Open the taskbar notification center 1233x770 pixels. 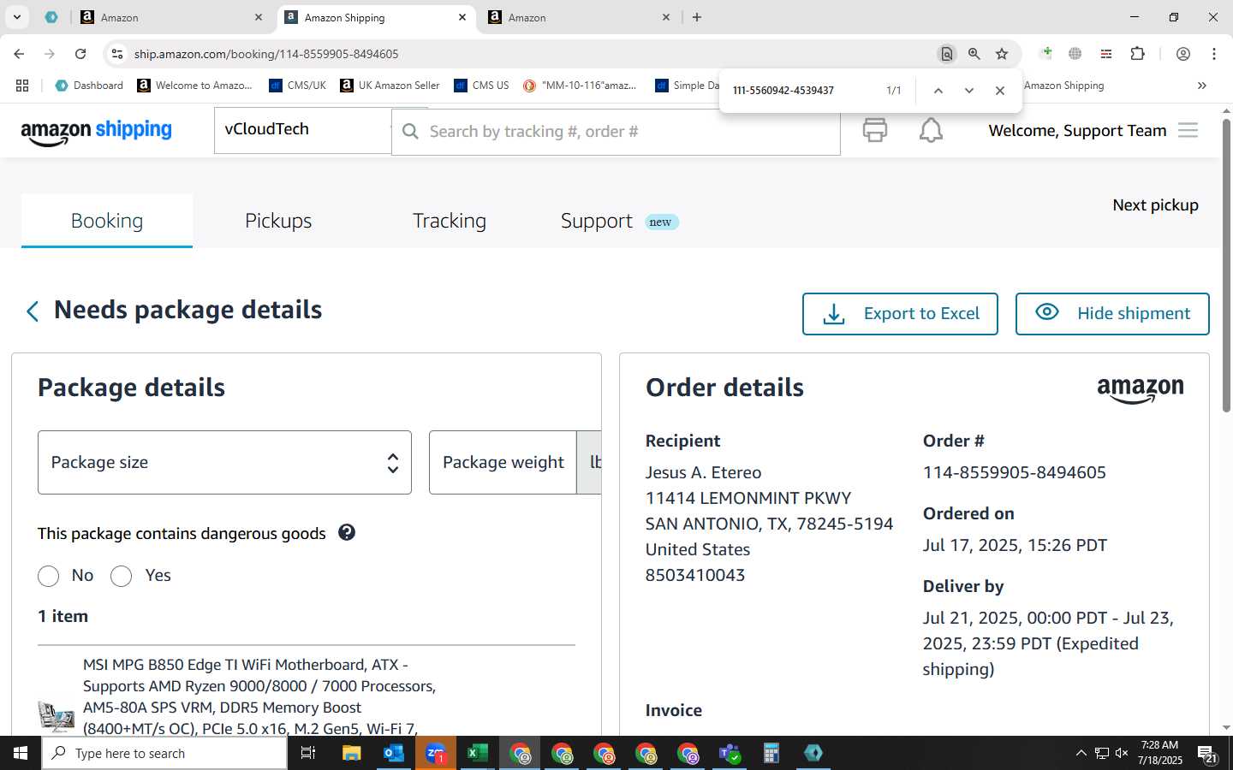(1207, 753)
